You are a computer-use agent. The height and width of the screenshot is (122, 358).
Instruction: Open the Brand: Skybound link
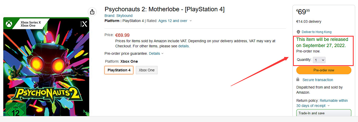pos(118,16)
